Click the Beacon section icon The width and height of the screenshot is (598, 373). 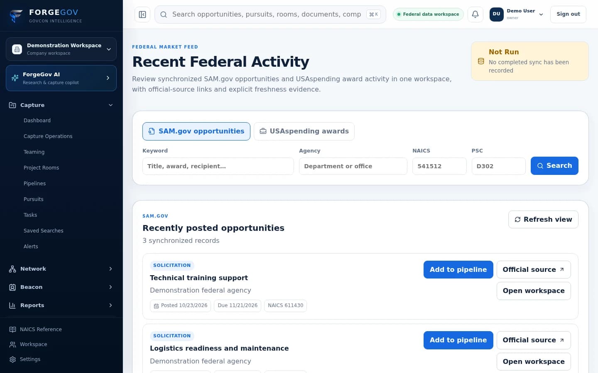tap(12, 287)
